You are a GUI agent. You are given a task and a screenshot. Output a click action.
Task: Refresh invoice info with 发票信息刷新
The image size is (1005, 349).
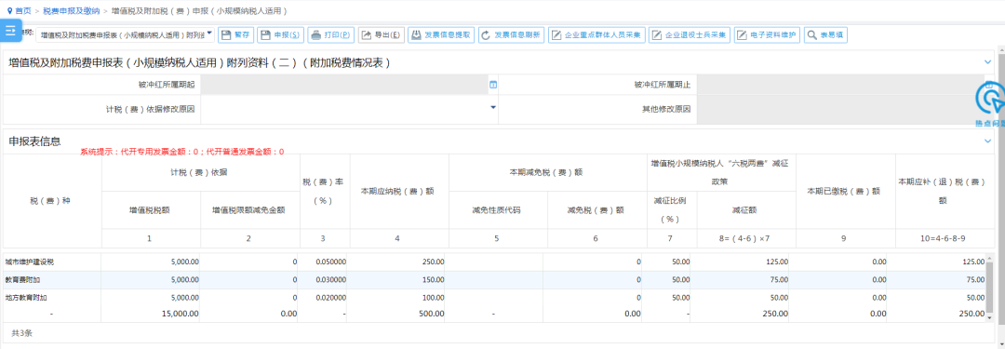pyautogui.click(x=511, y=35)
